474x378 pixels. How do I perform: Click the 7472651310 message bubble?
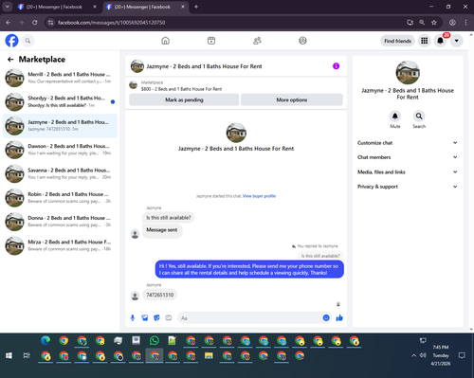pos(160,295)
